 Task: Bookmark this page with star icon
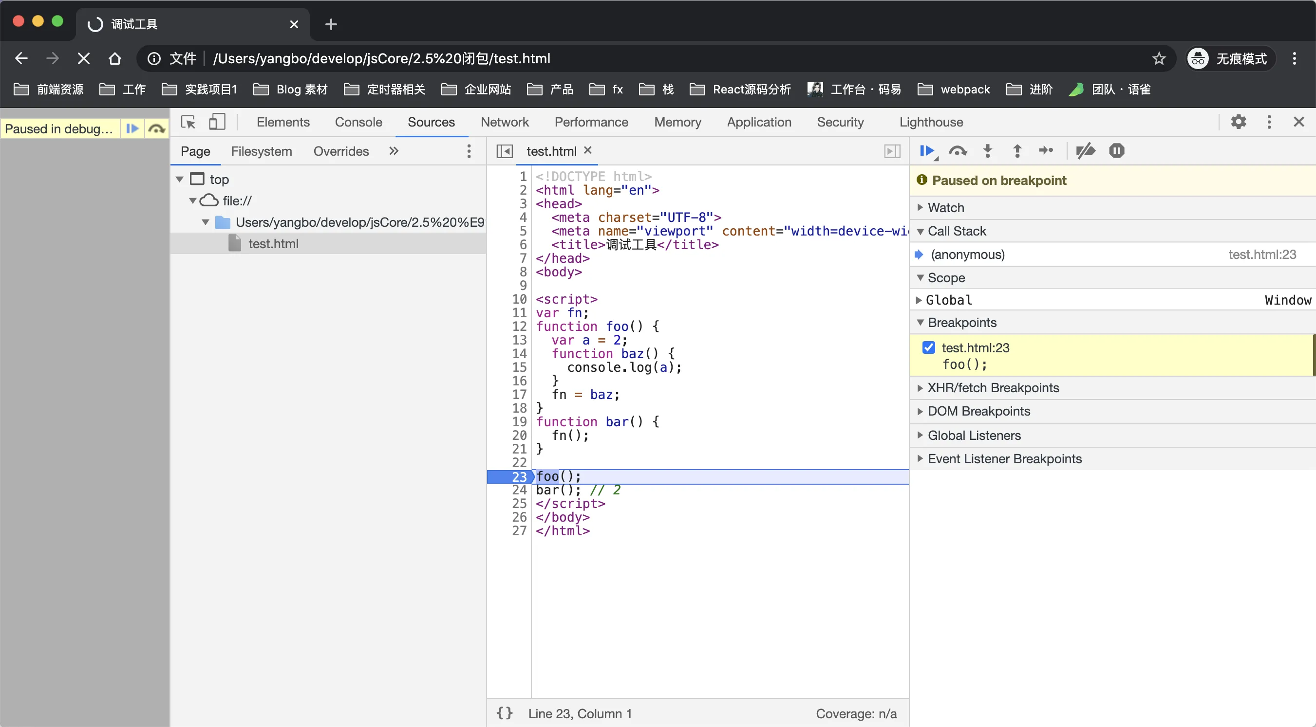click(1159, 59)
